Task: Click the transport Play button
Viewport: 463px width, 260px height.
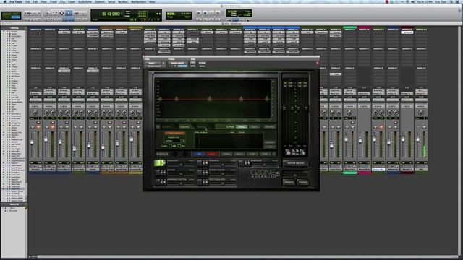Action: [211, 13]
